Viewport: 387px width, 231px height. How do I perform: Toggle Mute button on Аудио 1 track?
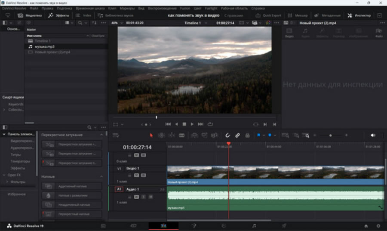pyautogui.click(x=150, y=197)
